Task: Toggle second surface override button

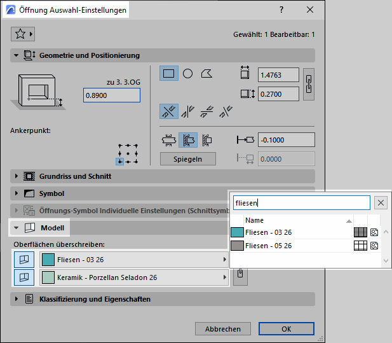Action: coord(24,277)
